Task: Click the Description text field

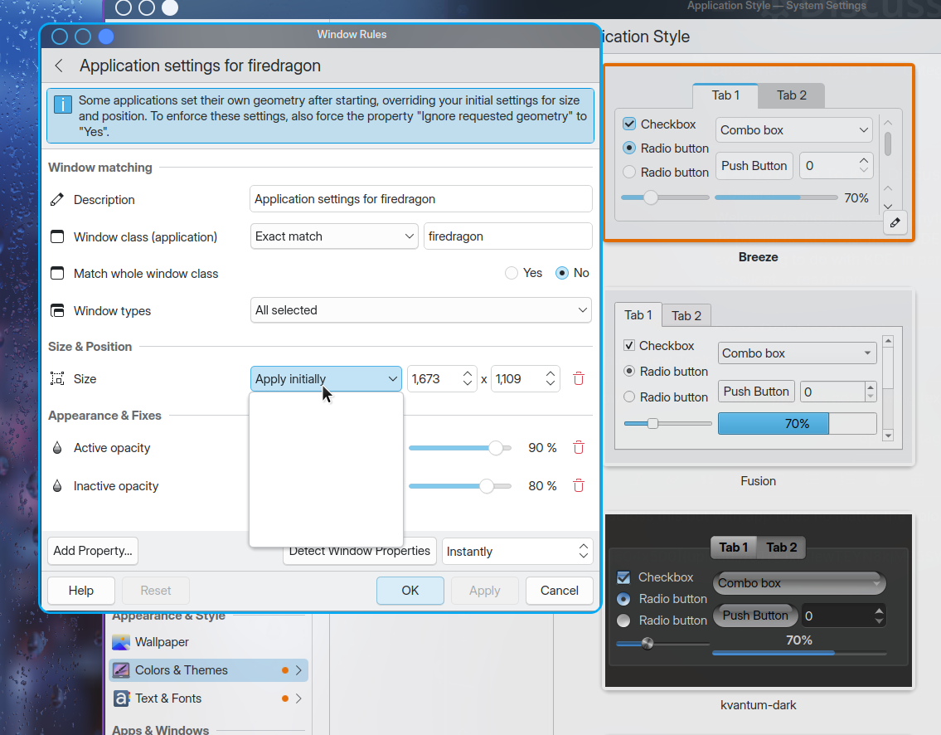Action: [x=420, y=199]
